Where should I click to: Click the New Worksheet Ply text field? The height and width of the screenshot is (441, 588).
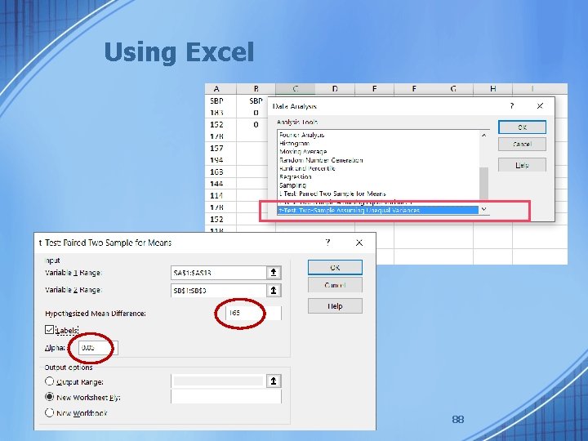click(225, 397)
